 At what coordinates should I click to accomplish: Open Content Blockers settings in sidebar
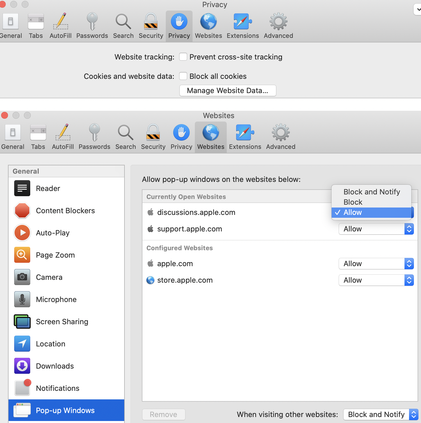tap(66, 211)
